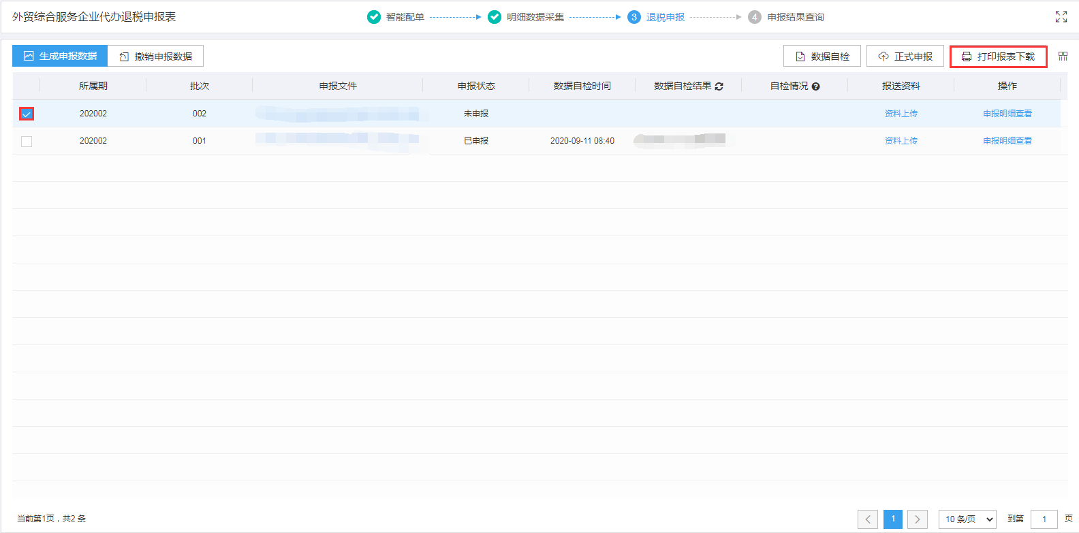1079x533 pixels.
Task: Go to the 明细数据采集 step
Action: coord(535,17)
